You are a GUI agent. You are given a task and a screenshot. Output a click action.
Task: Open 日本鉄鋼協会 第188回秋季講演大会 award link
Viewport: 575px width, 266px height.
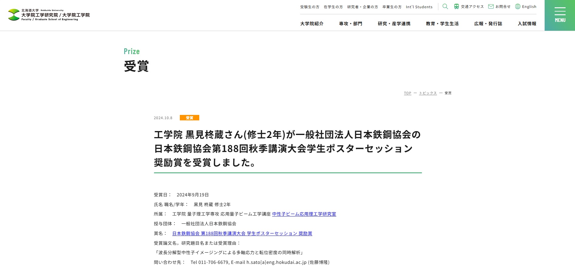(242, 233)
